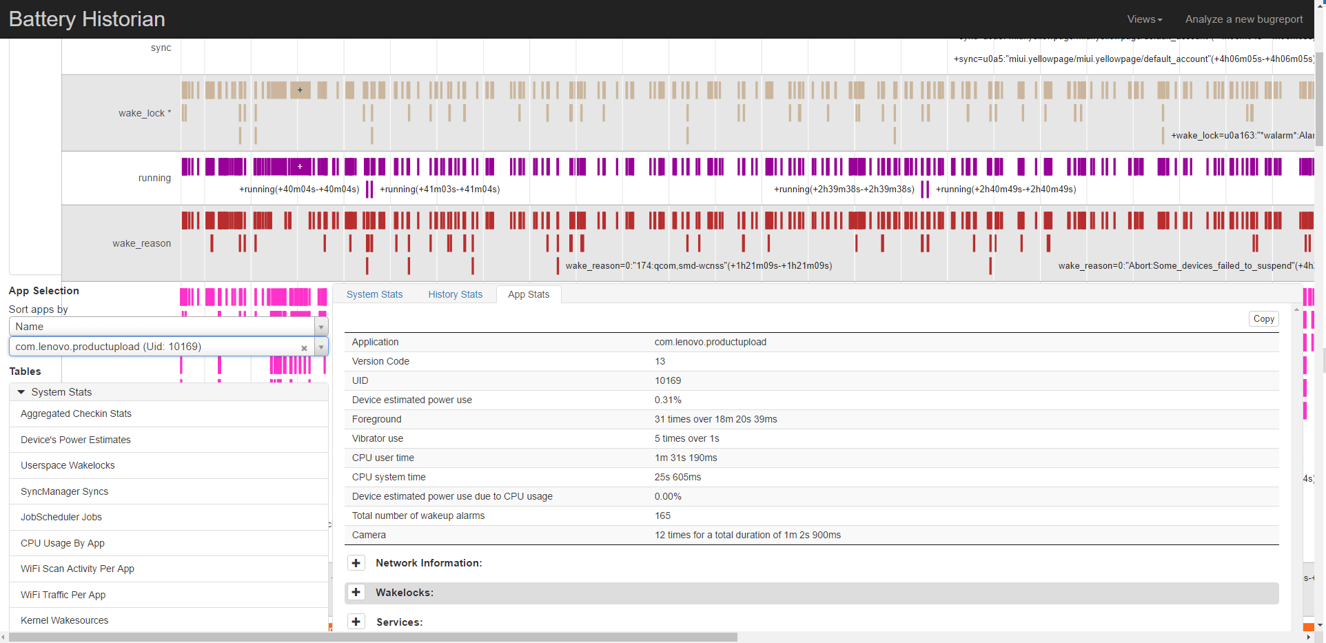Open the app selection dropdown arrow
This screenshot has height=643, width=1326.
point(321,347)
